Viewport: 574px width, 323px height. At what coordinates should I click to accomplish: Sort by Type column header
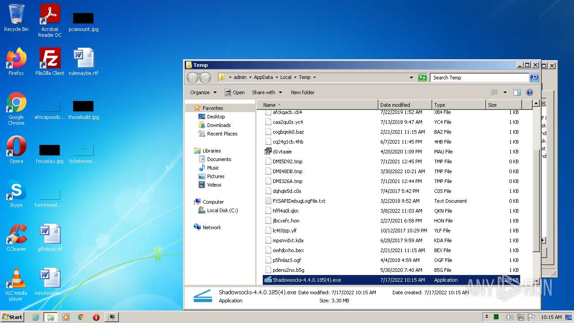pos(459,105)
